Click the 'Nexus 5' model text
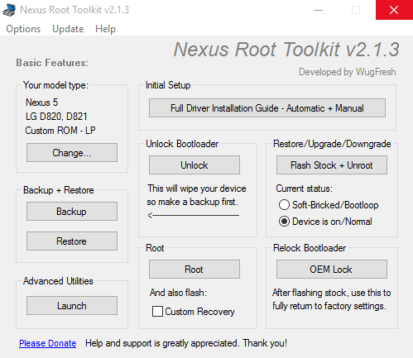The width and height of the screenshot is (413, 358). click(42, 103)
